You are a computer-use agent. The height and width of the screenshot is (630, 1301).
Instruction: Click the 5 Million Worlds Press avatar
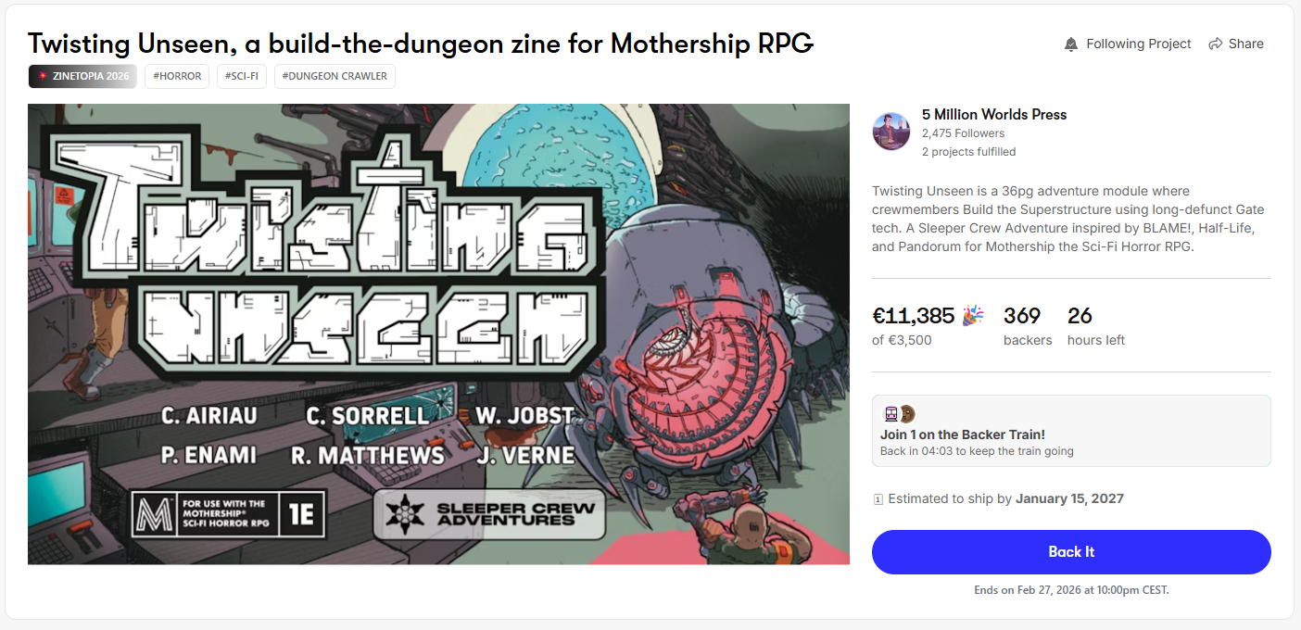point(890,132)
